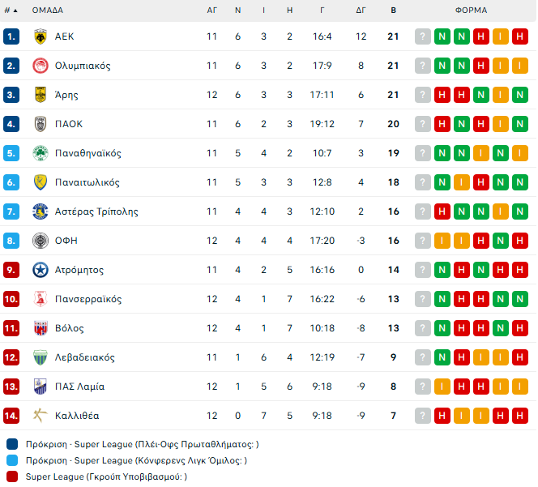Click the ΠΑΟΚ club badge
The image size is (538, 487).
[40, 124]
